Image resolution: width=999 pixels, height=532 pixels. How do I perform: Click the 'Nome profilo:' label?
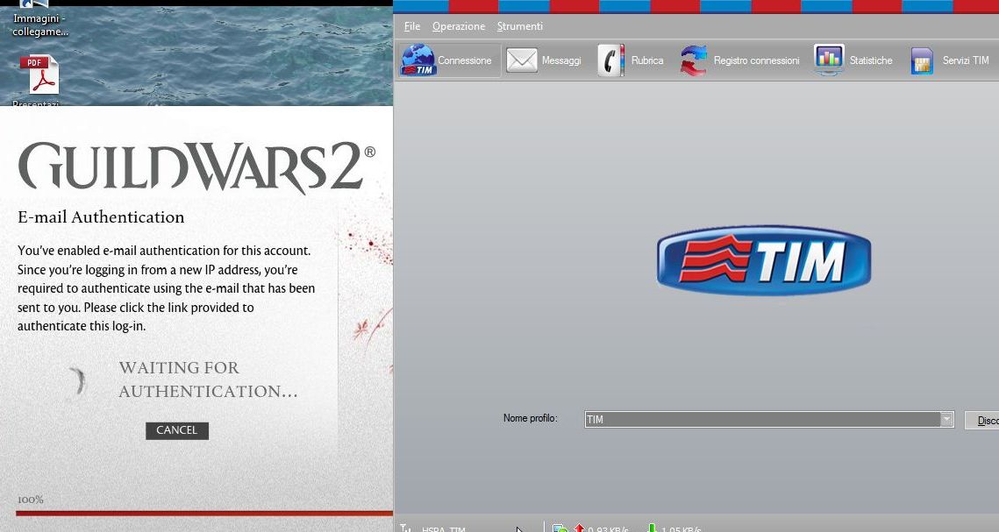530,418
